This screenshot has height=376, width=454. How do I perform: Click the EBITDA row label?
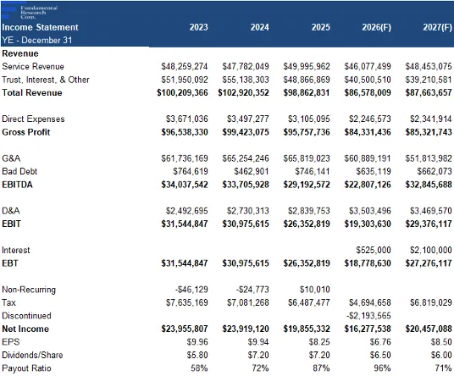coord(17,185)
